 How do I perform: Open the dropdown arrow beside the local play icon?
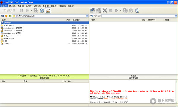[x=31, y=10]
